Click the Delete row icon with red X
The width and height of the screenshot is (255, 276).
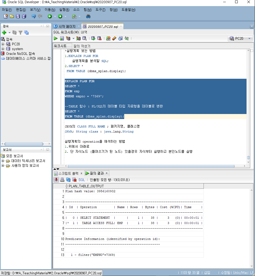pos(75,180)
